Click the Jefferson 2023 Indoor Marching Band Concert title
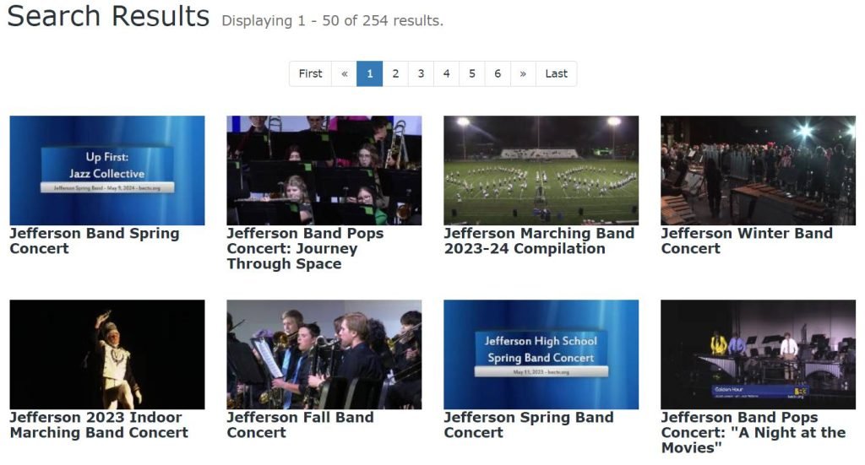865x465 pixels. click(x=99, y=424)
